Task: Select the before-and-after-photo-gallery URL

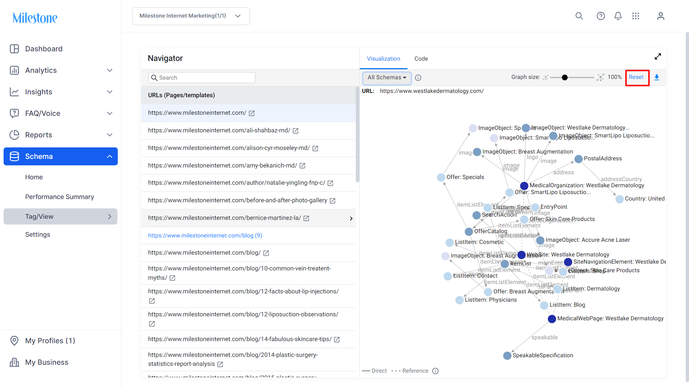Action: pyautogui.click(x=237, y=200)
